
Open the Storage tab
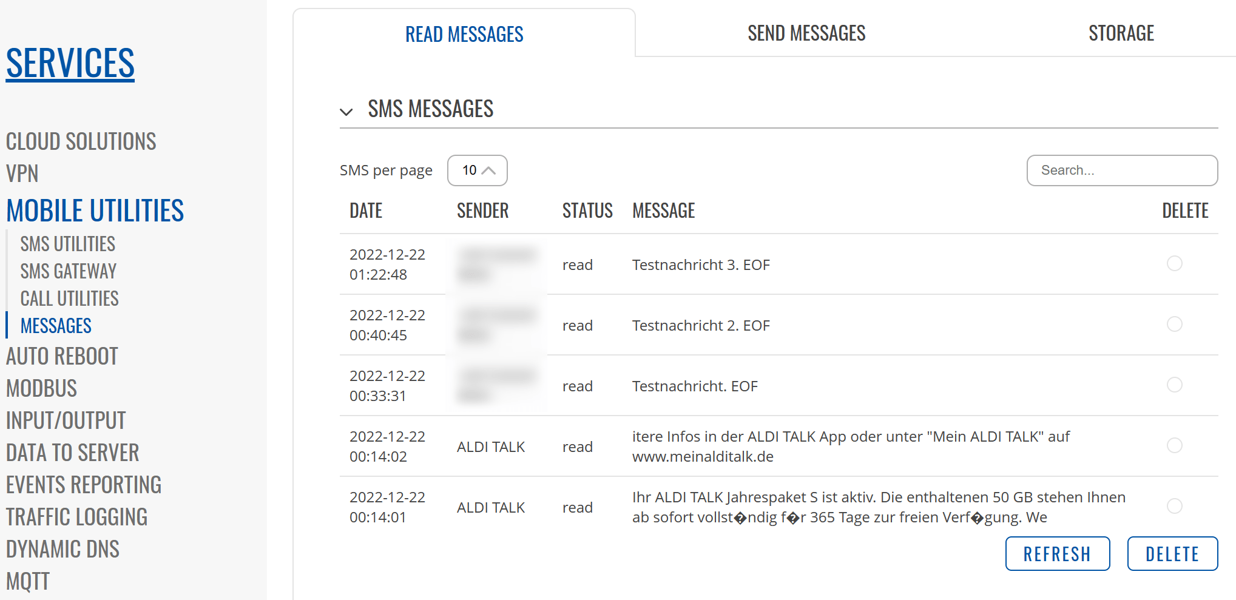point(1121,33)
